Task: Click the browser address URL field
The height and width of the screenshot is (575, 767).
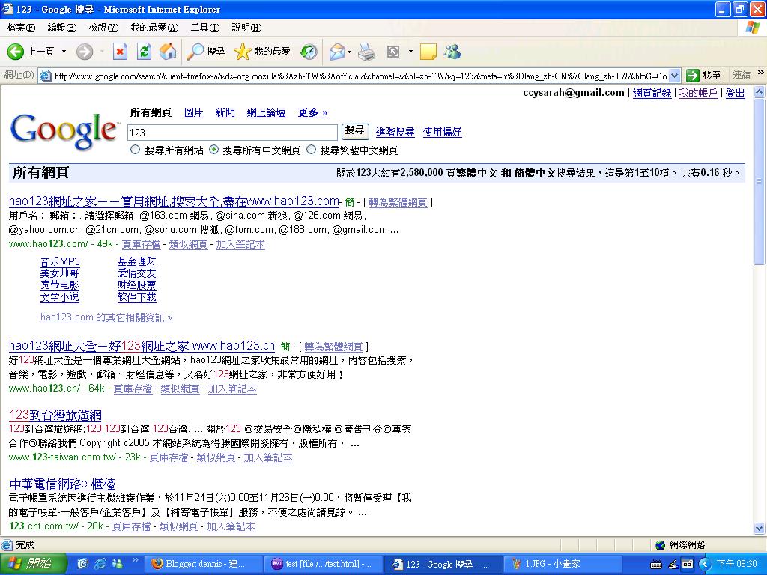Action: pyautogui.click(x=360, y=76)
